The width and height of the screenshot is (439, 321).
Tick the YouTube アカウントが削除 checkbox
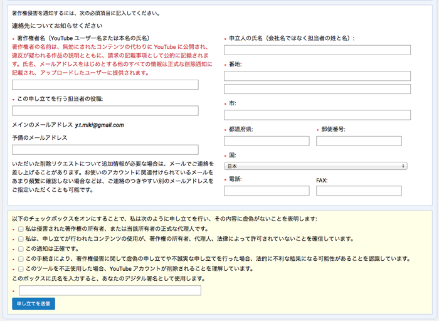pos(21,269)
